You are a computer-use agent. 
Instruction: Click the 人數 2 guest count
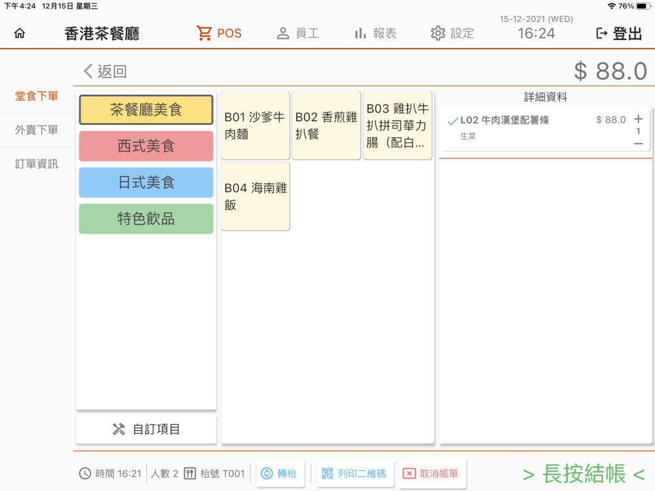[x=164, y=473]
